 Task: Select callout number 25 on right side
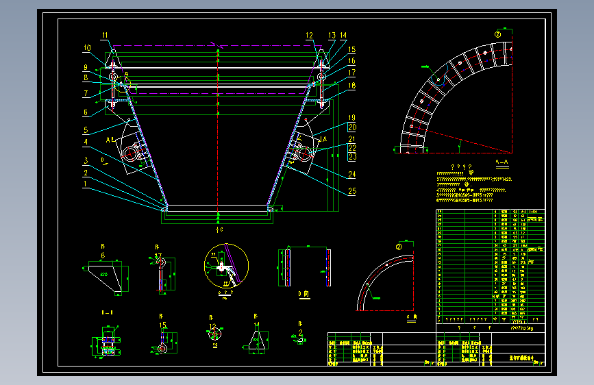(x=352, y=191)
